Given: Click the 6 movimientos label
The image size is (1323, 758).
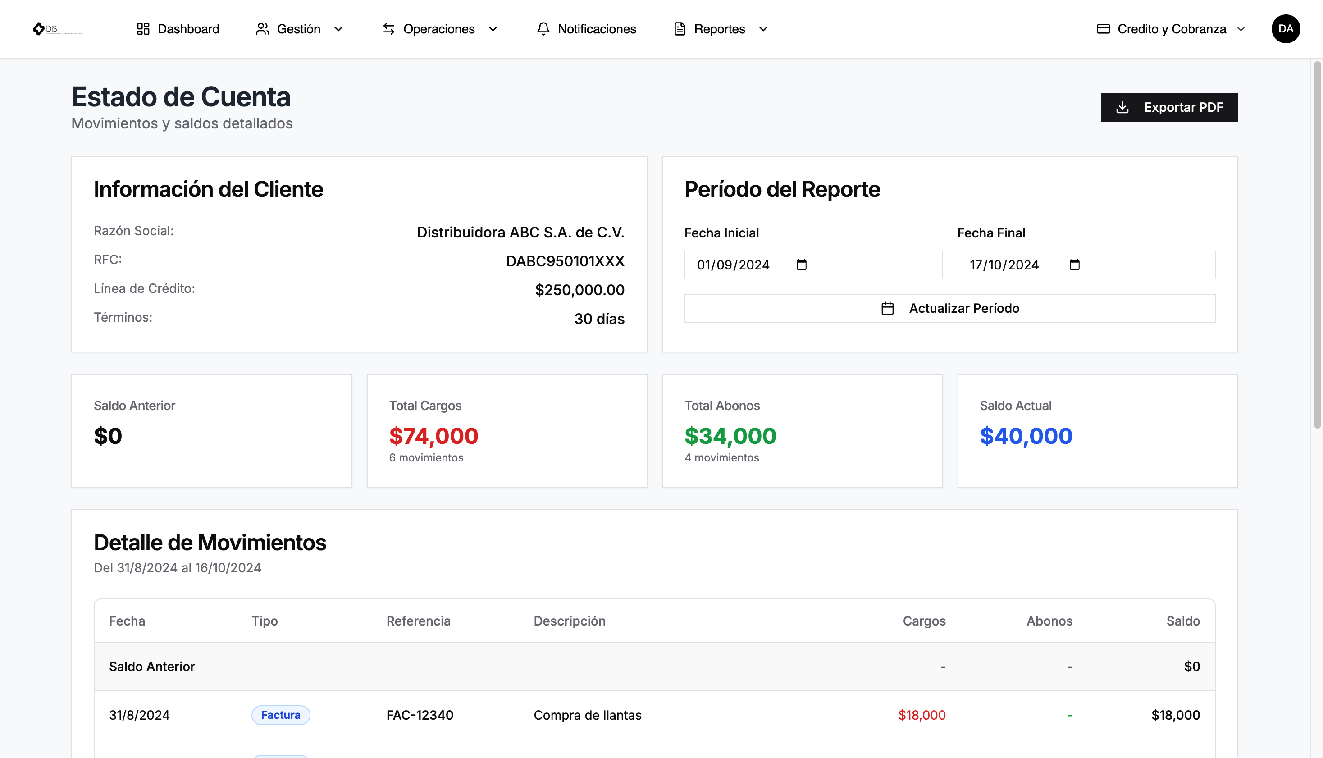Looking at the screenshot, I should (426, 457).
